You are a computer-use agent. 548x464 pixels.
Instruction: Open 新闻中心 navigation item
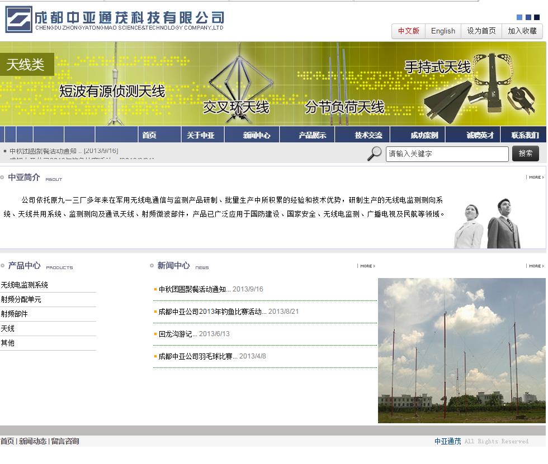(257, 135)
